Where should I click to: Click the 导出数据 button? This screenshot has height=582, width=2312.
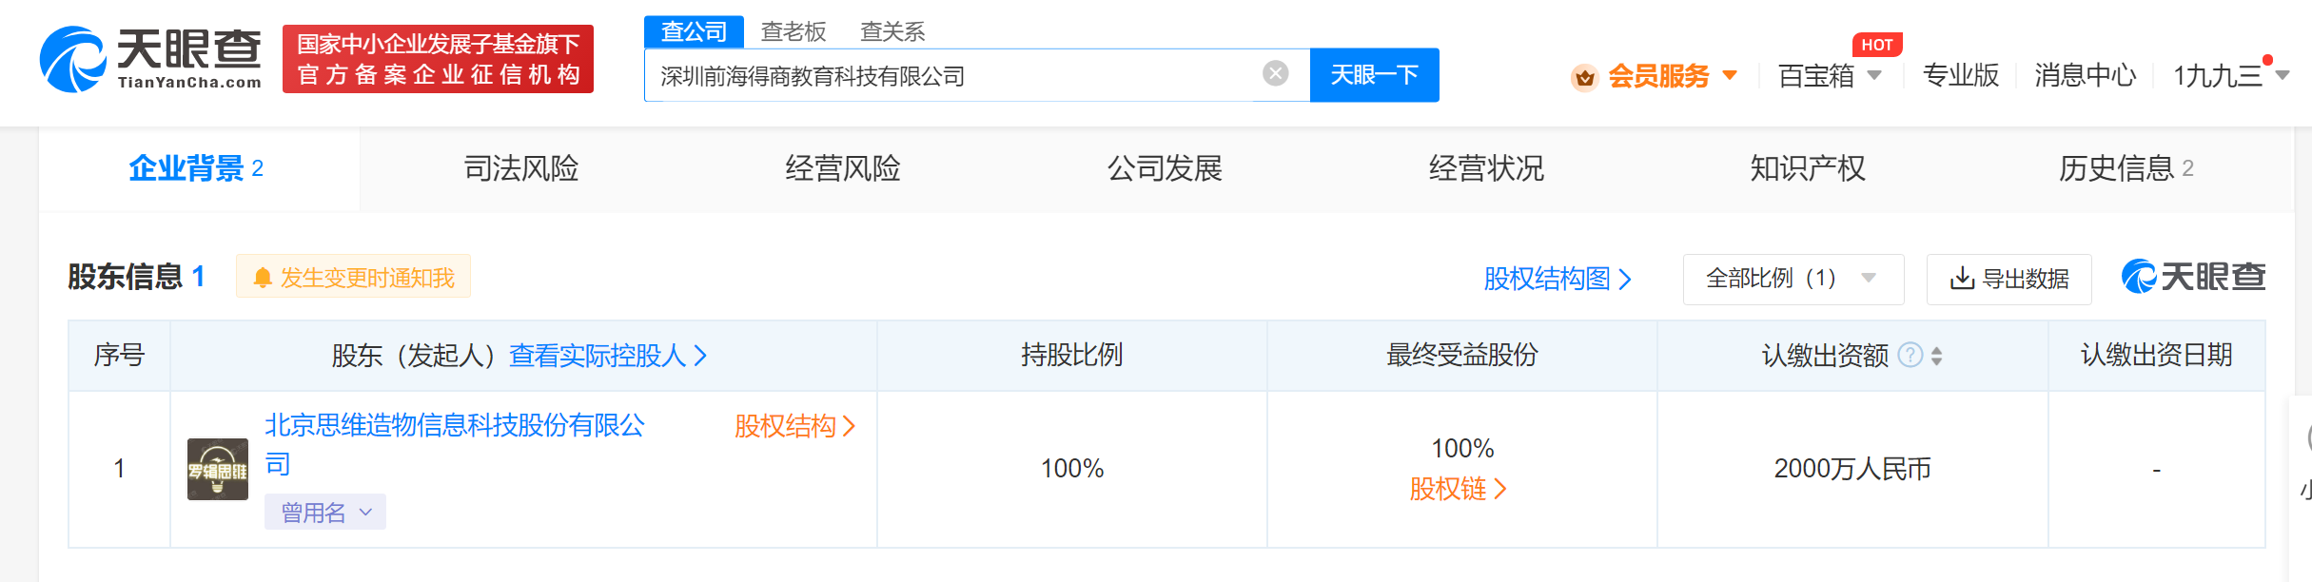(2008, 279)
